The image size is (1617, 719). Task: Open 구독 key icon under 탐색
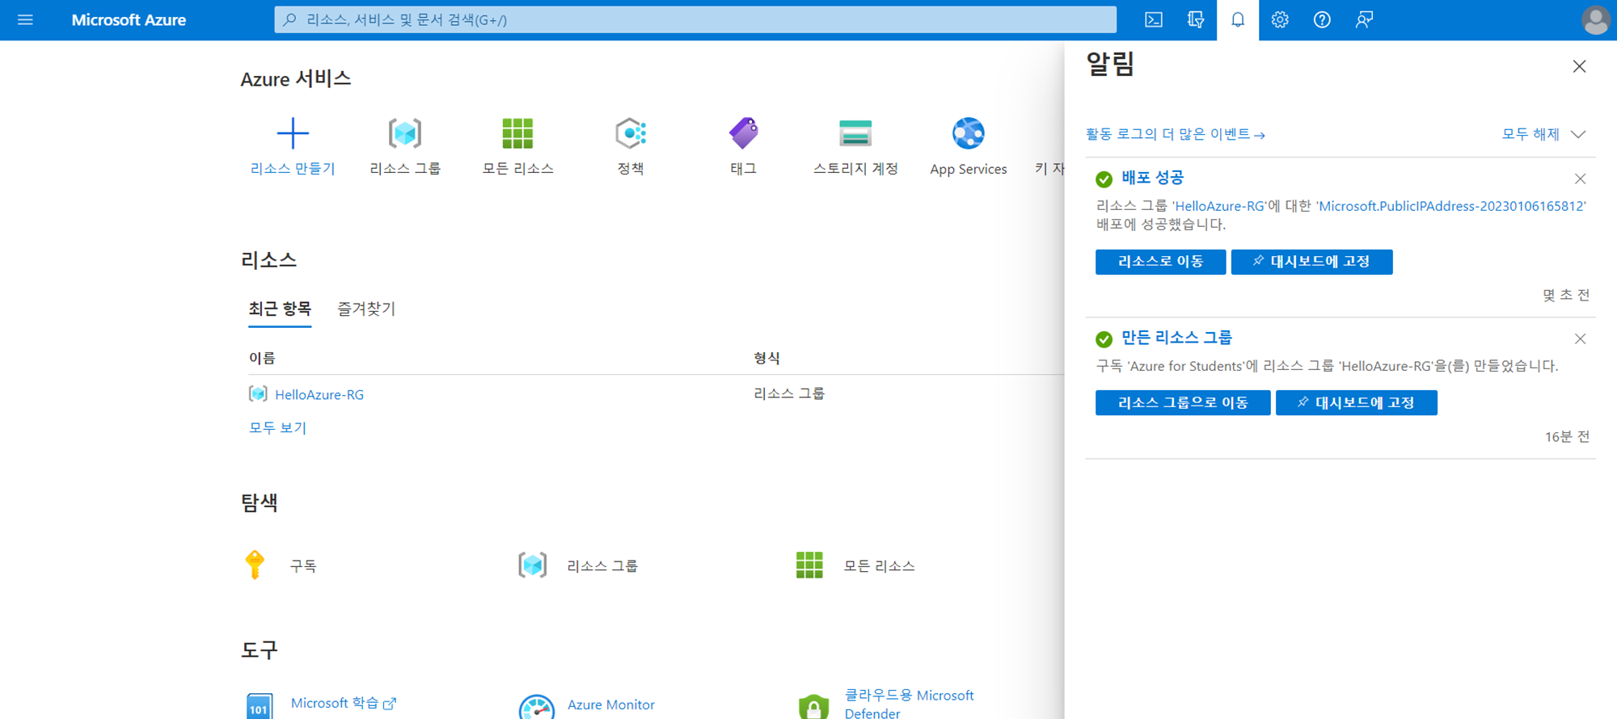click(255, 565)
